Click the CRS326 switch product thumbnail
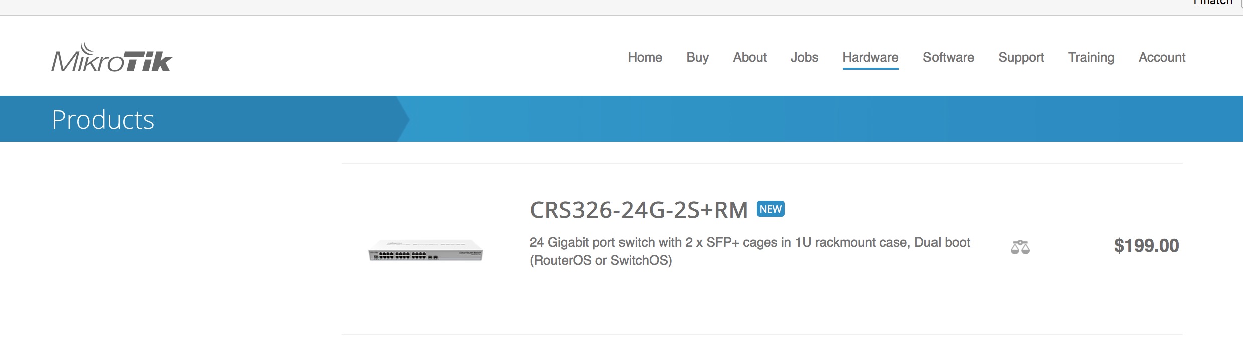This screenshot has width=1243, height=337. tap(425, 250)
